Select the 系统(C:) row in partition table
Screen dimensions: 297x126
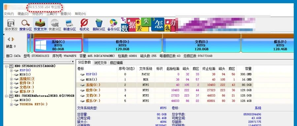pos(165,85)
